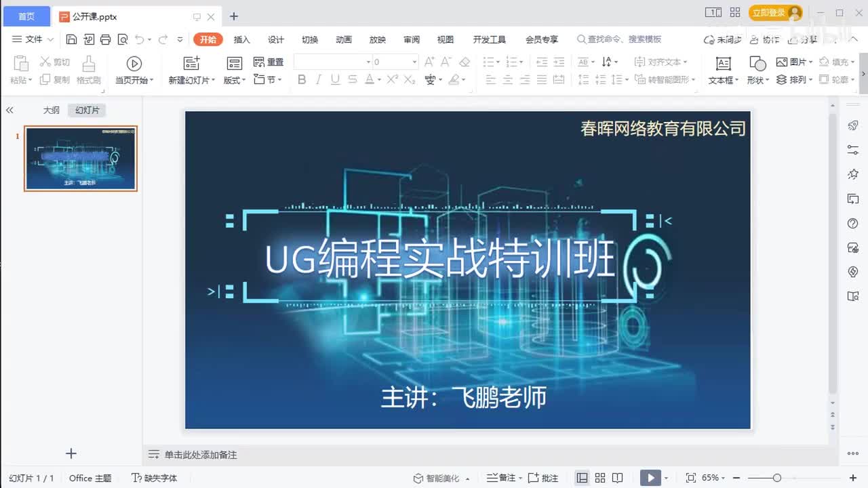
Task: Click the Help question mark sidebar icon
Action: click(x=853, y=223)
